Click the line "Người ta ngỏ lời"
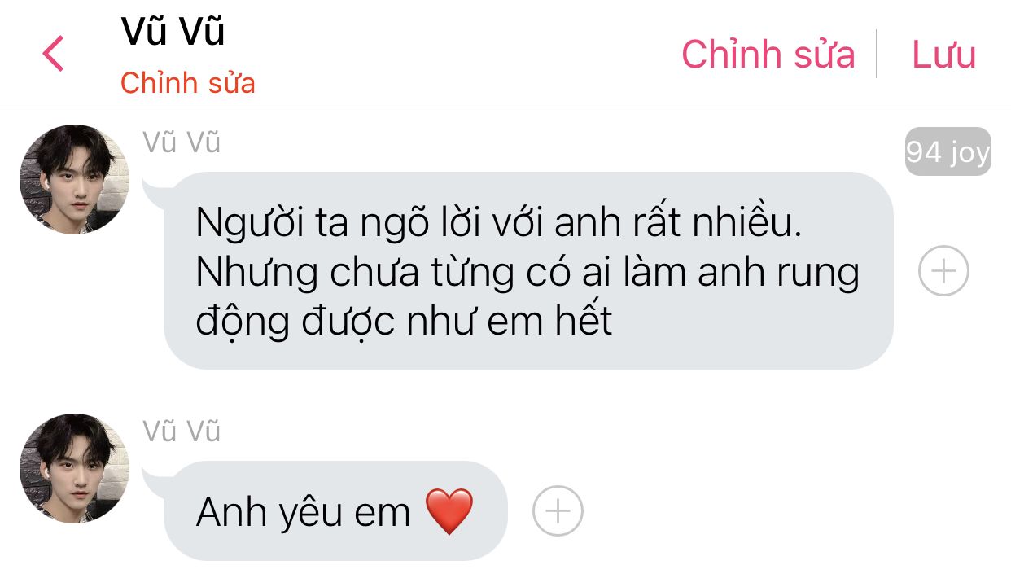Image resolution: width=1011 pixels, height=587 pixels. pyautogui.click(x=499, y=225)
